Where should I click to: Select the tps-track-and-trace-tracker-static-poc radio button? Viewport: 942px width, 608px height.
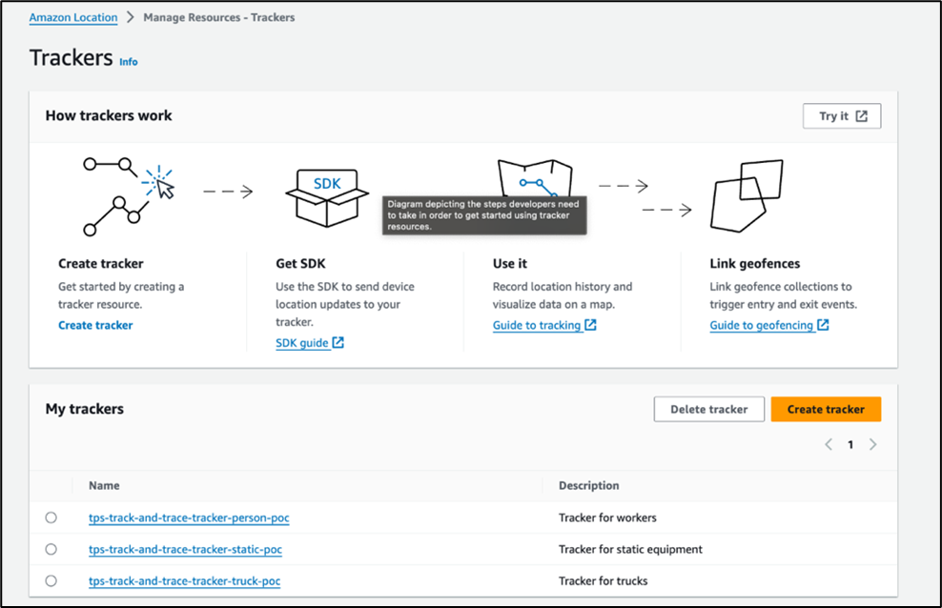click(x=51, y=549)
